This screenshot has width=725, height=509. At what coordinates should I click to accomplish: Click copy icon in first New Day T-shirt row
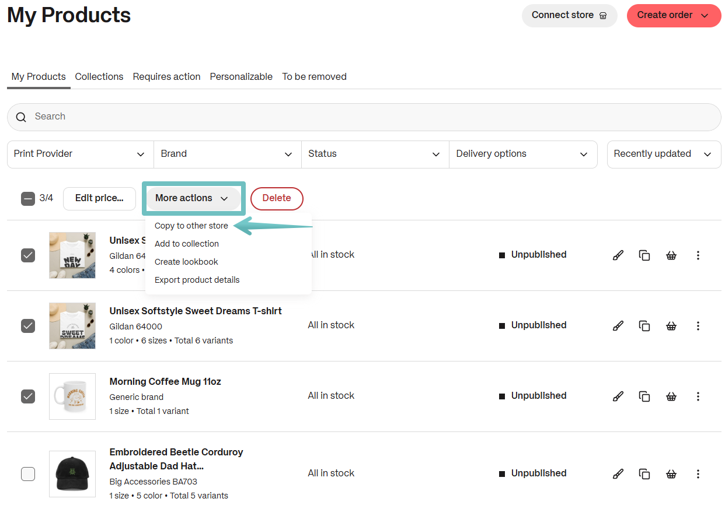click(644, 255)
